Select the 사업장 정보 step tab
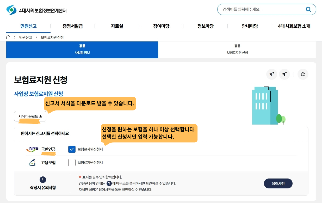The image size is (322, 203). (x=82, y=50)
